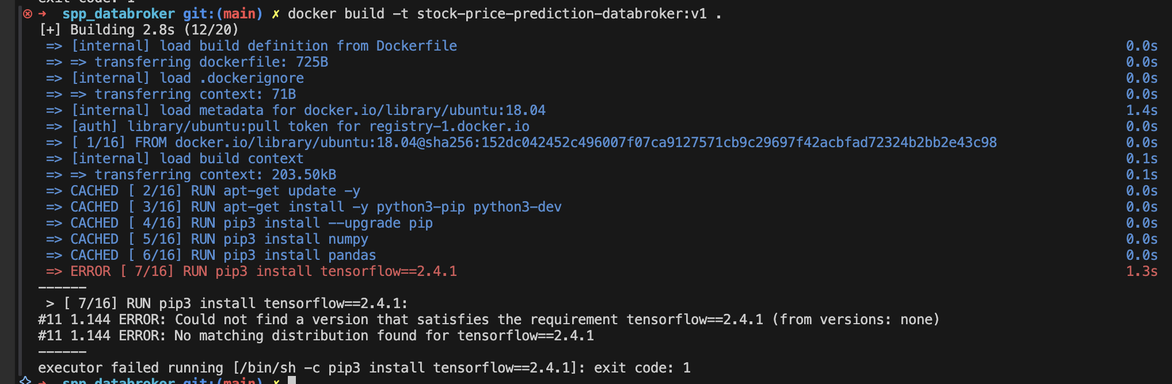This screenshot has width=1172, height=384.
Task: Click the terminal block cursor at bottom
Action: pyautogui.click(x=292, y=380)
